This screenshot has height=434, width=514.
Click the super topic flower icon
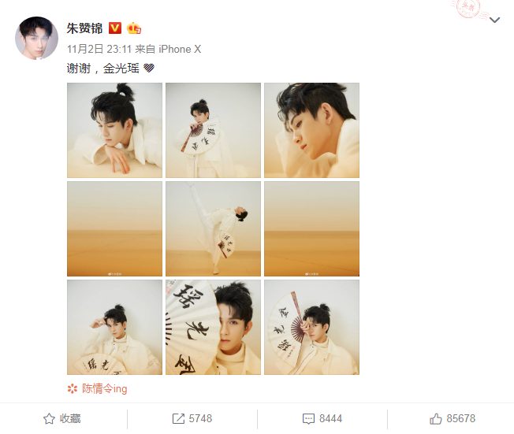72,389
